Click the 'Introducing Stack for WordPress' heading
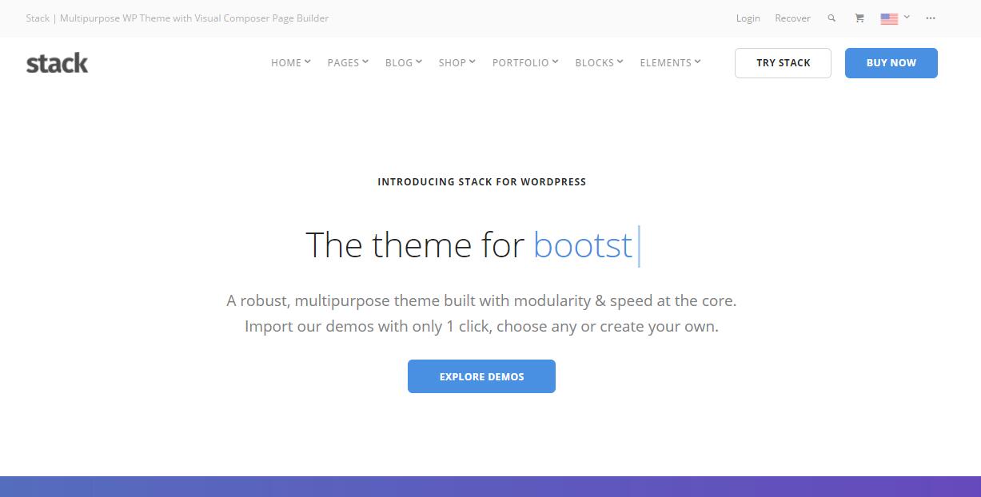Image resolution: width=981 pixels, height=497 pixels. 482,182
